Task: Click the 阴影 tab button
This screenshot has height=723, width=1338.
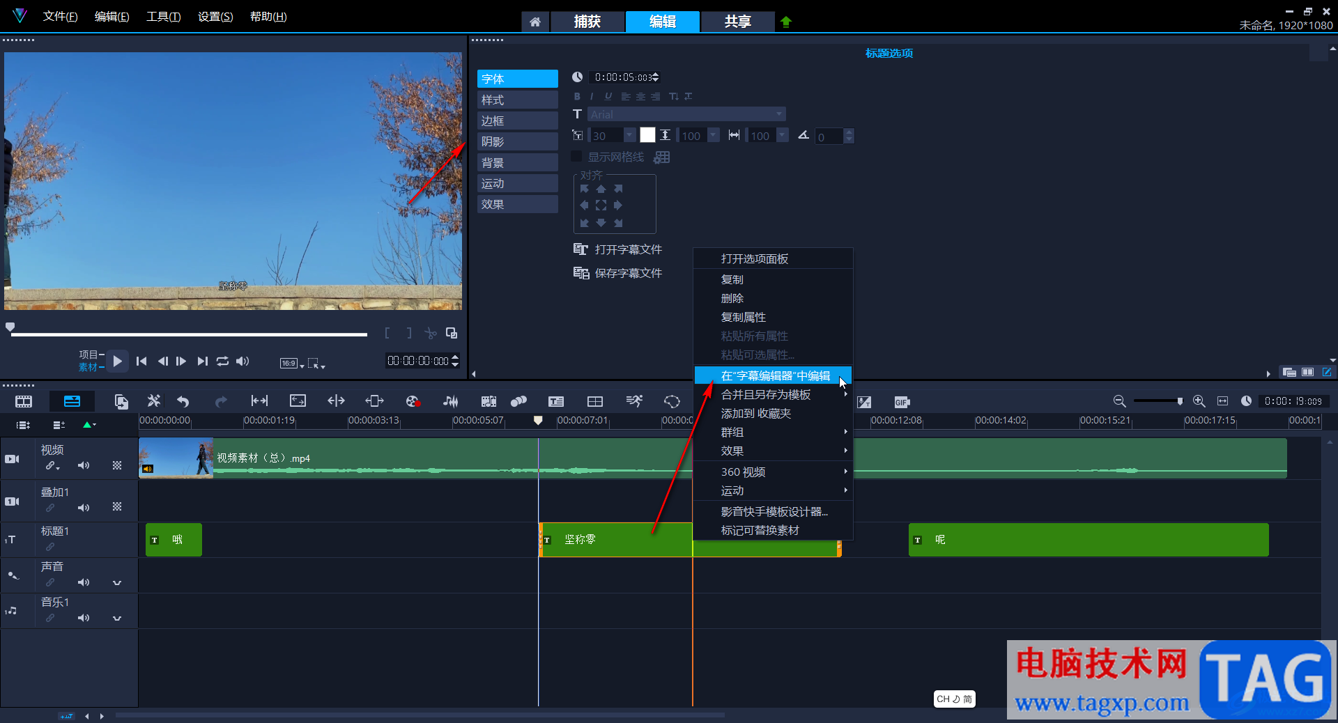Action: (518, 141)
